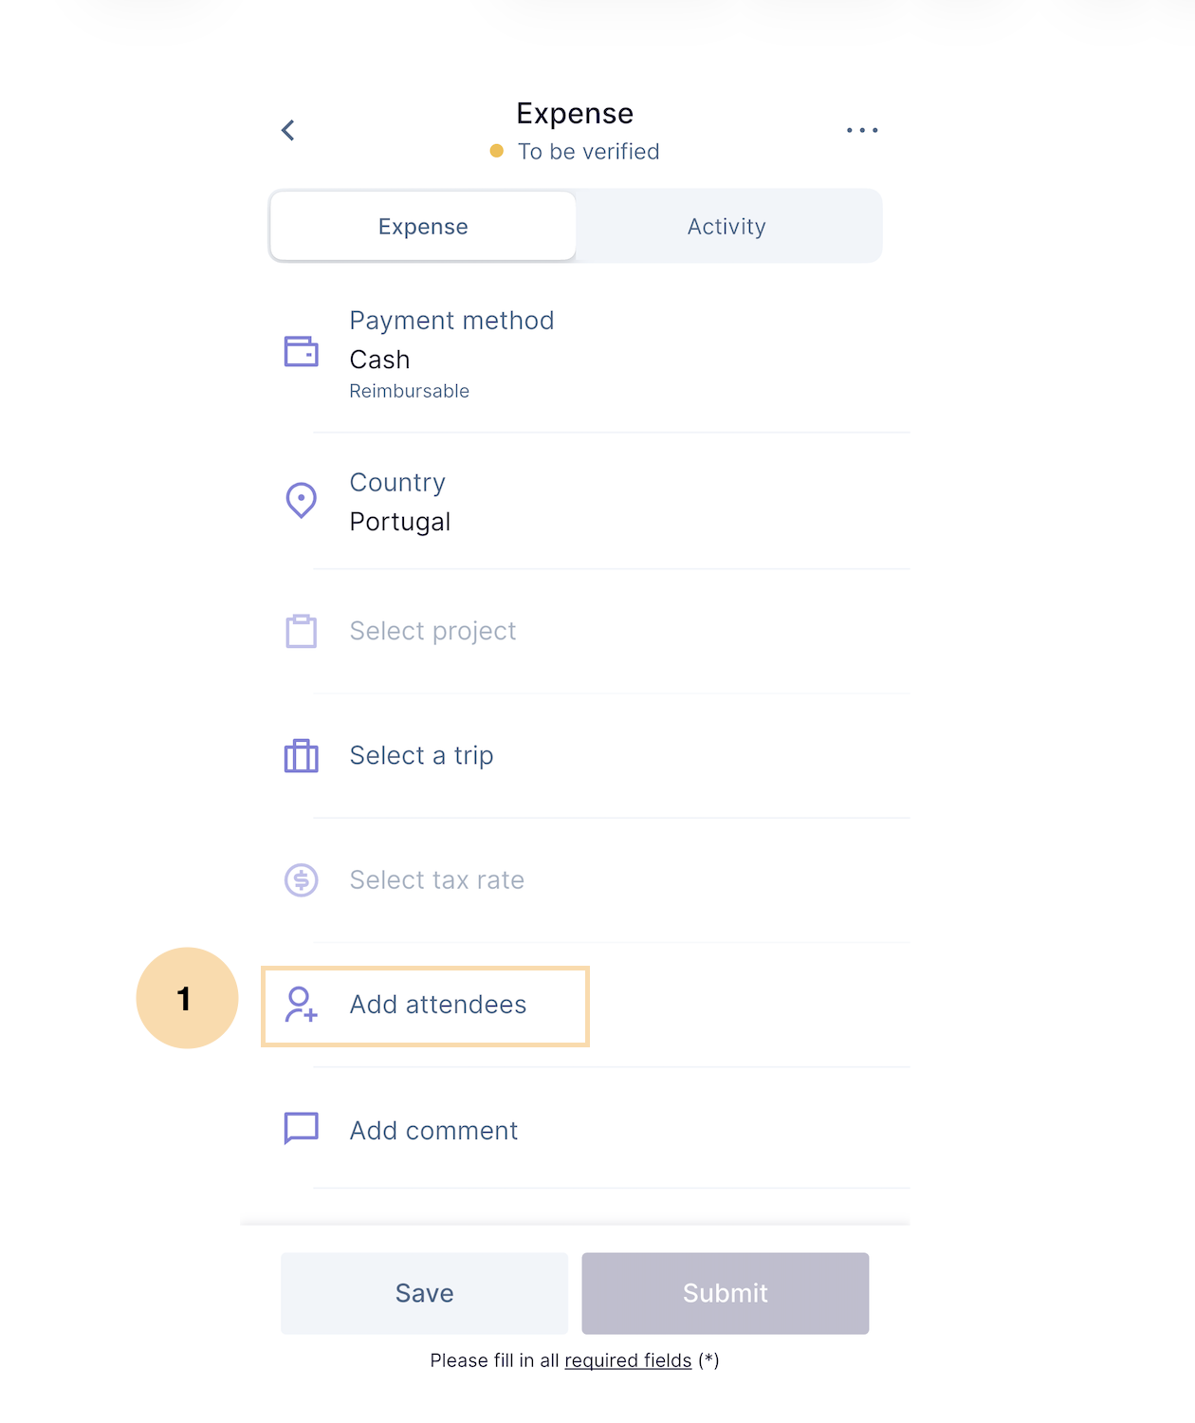Open the Select a trip picker
The height and width of the screenshot is (1423, 1195).
(x=588, y=756)
